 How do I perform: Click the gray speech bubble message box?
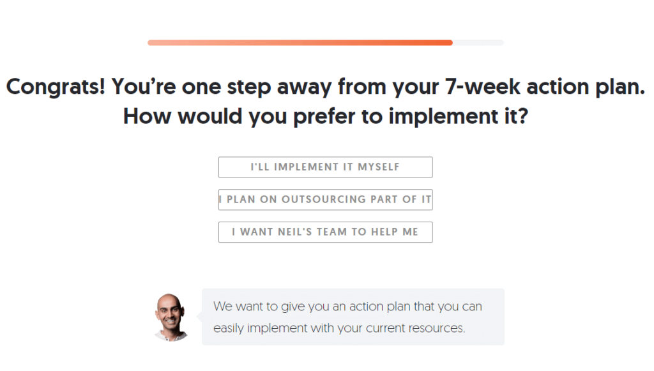coord(353,317)
